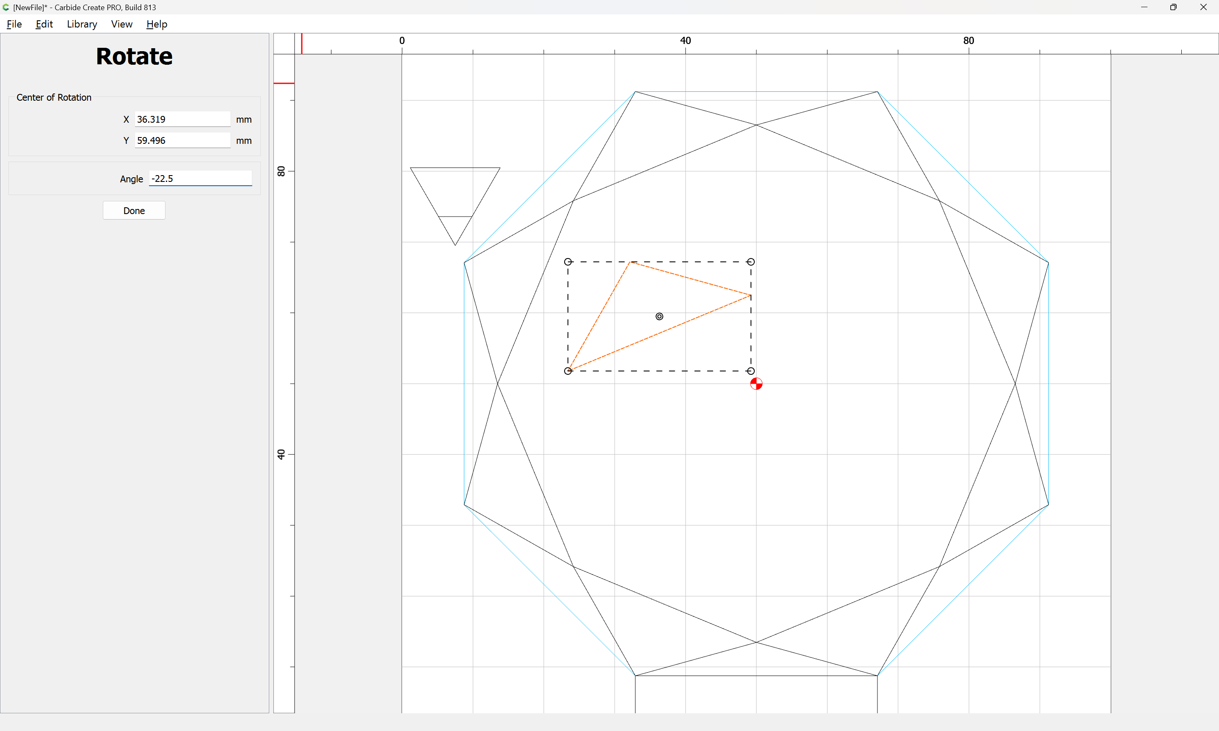Click the Done button
This screenshot has height=731, width=1219.
(134, 210)
